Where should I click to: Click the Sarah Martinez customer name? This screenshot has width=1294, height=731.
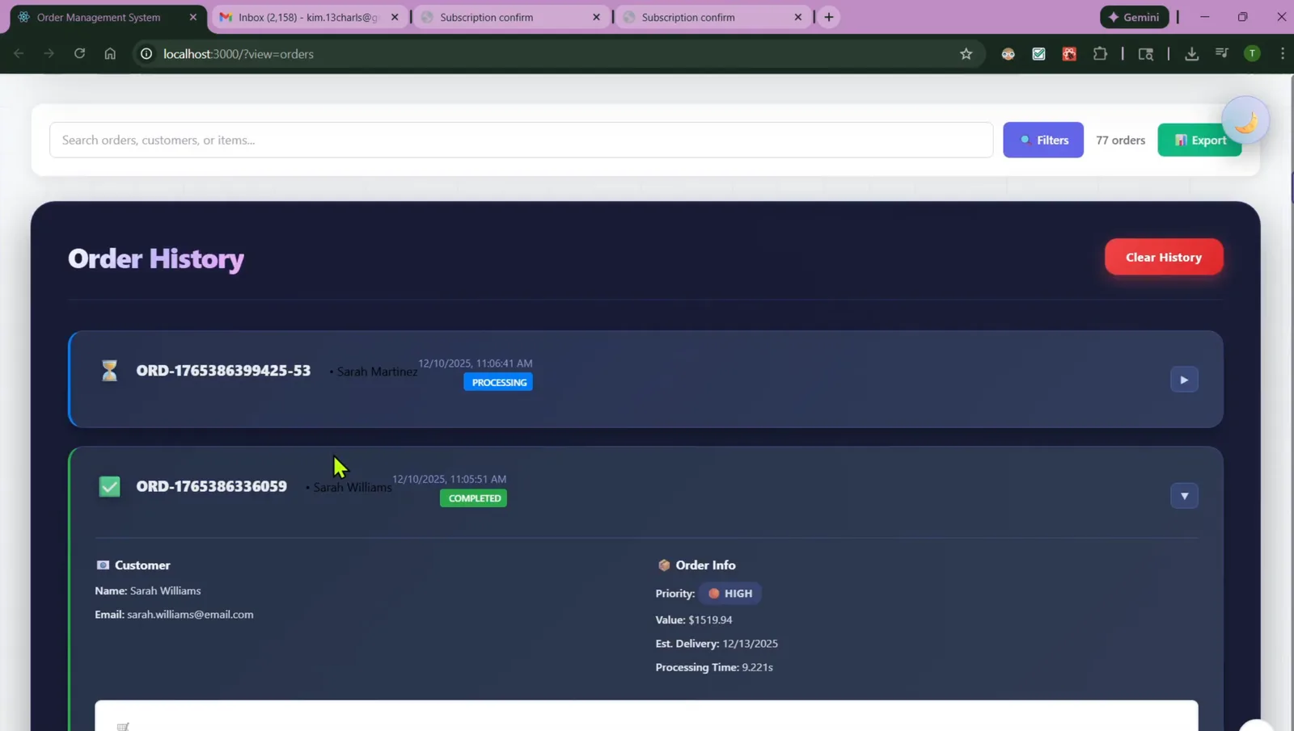[x=377, y=372]
